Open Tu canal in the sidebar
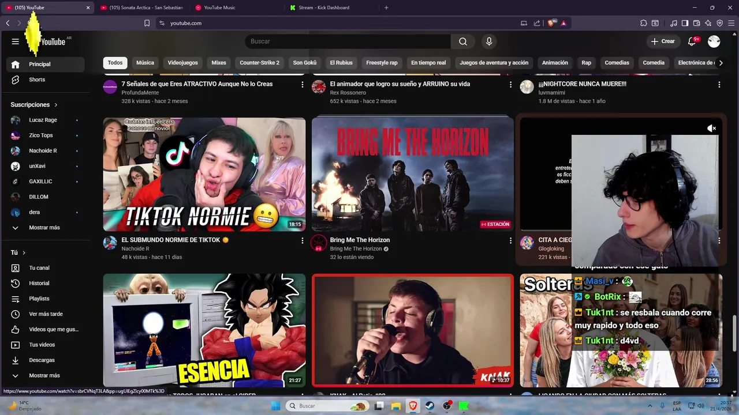 tap(45, 268)
